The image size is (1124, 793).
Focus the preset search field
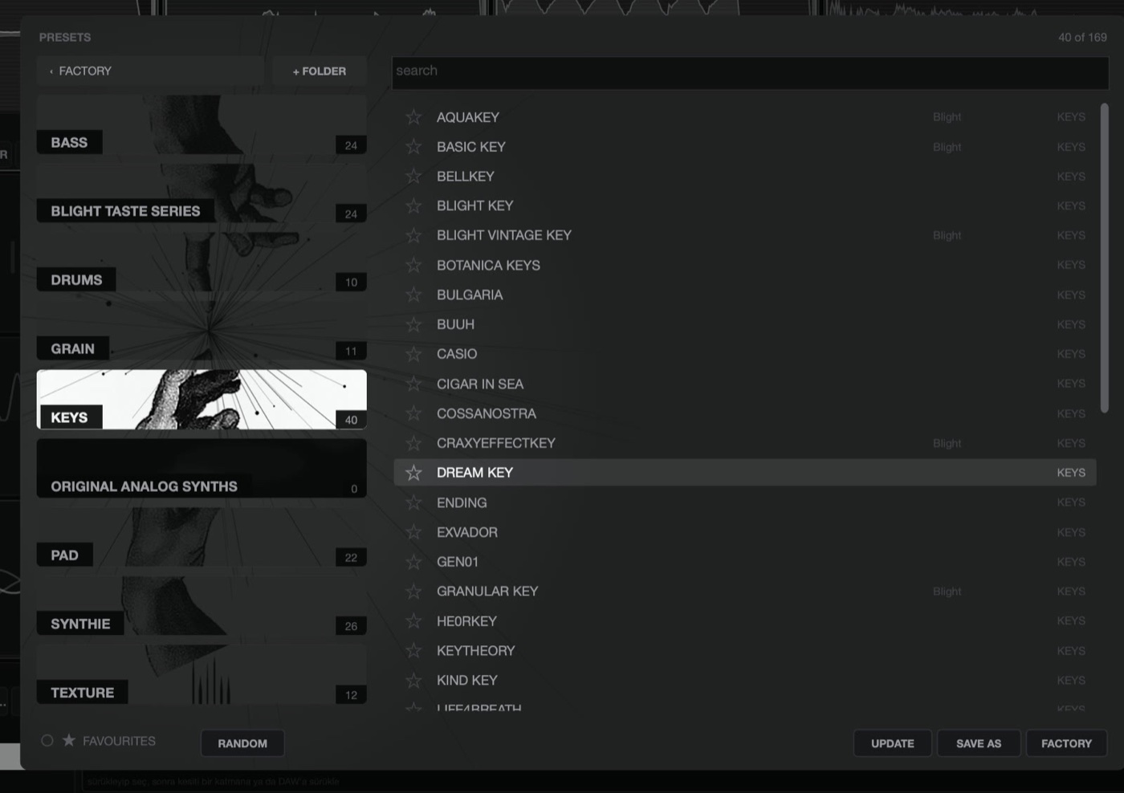point(750,71)
